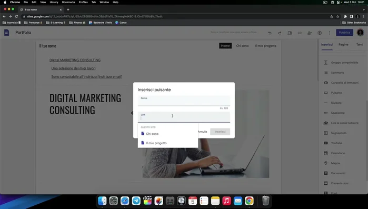Open the three-dot more menu in the Sites toolbar
Screen dimensions: 368x209
(x=329, y=33)
